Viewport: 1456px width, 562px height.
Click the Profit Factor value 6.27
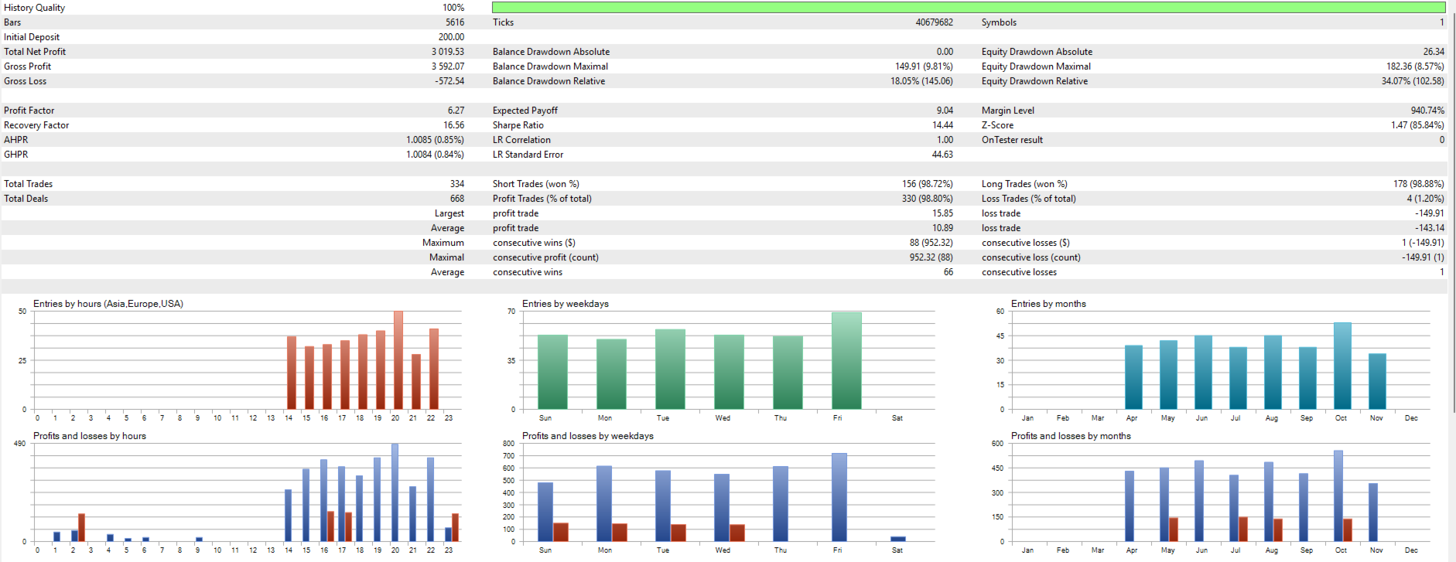(x=456, y=111)
